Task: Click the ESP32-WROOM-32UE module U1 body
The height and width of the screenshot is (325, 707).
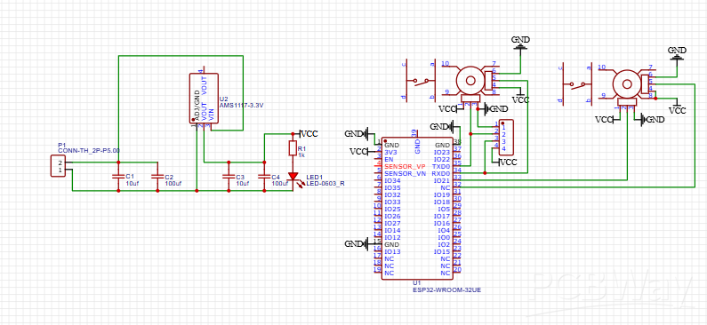Action: pyautogui.click(x=415, y=209)
